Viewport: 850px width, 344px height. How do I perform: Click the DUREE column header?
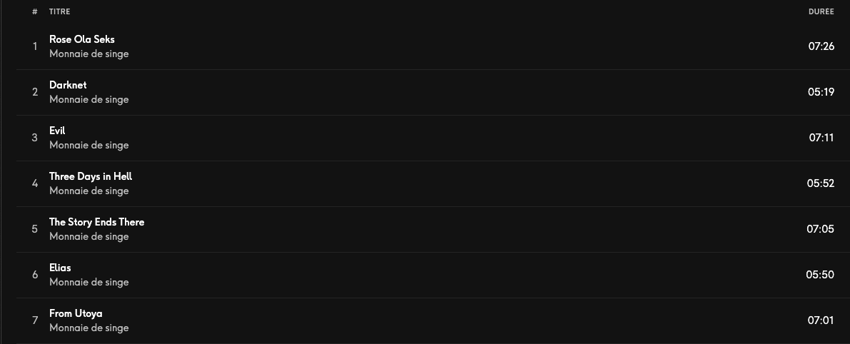click(x=821, y=11)
